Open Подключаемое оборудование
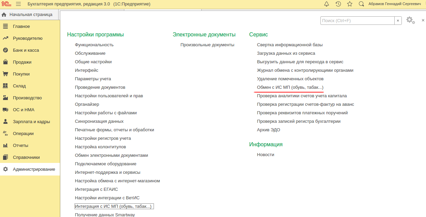The width and height of the screenshot is (426, 217). tap(106, 164)
